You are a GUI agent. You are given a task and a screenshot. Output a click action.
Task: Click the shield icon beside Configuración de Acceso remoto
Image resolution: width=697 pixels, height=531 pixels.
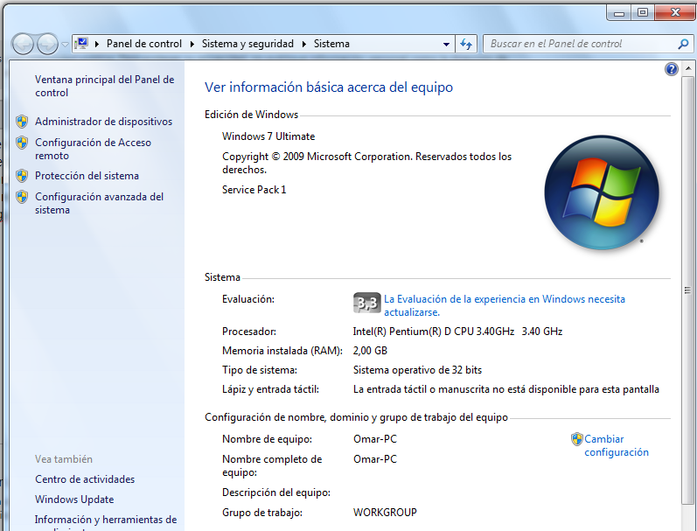(22, 143)
